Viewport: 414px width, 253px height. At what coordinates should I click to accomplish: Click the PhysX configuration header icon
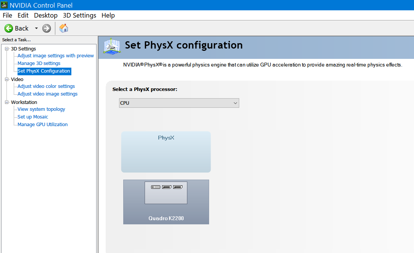[112, 46]
